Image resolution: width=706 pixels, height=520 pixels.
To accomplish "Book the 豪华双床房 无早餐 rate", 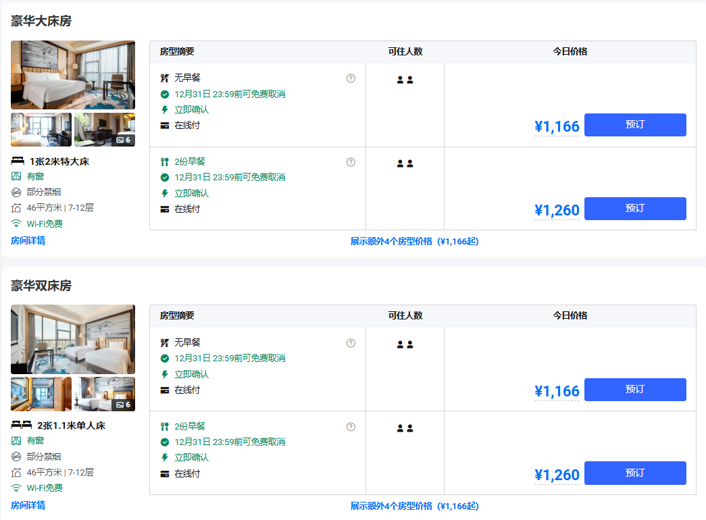I will click(634, 390).
